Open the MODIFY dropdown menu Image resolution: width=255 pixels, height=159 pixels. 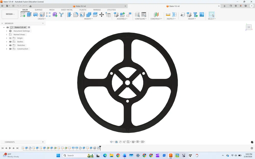pos(88,19)
